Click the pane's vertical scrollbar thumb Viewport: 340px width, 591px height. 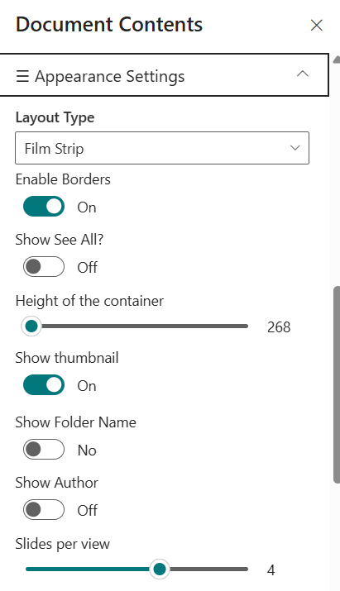[337, 384]
